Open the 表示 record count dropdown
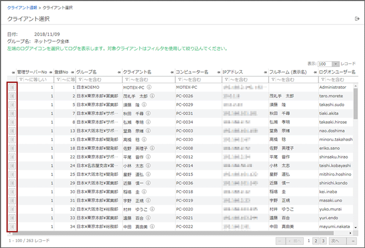The image size is (365, 248). (x=335, y=64)
